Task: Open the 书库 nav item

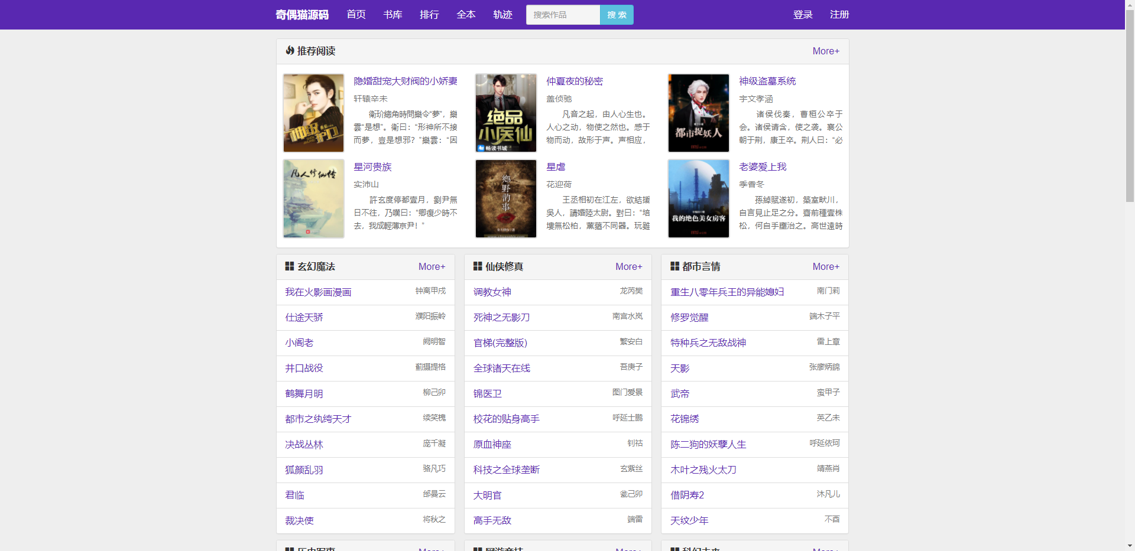Action: [393, 15]
